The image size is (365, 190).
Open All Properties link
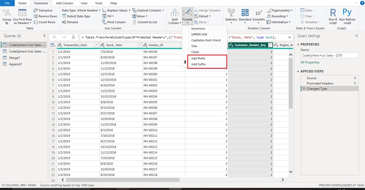click(x=310, y=62)
